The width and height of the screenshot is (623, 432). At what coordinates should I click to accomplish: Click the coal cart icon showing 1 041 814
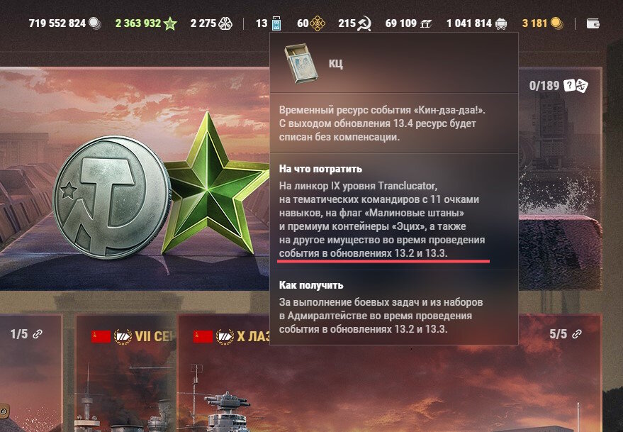click(x=501, y=24)
